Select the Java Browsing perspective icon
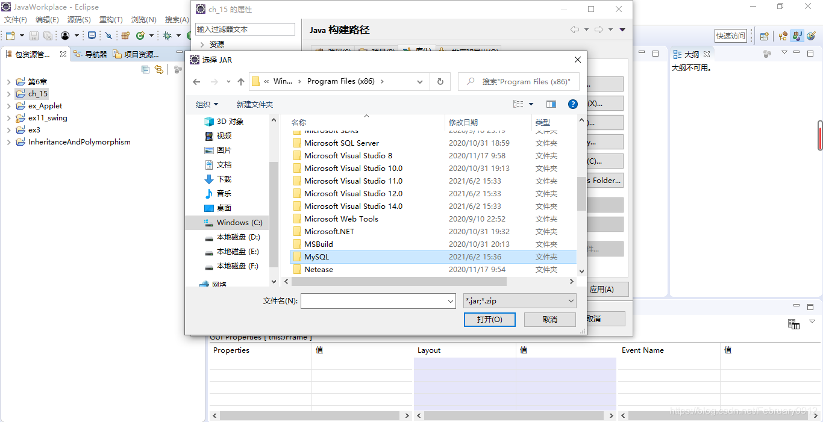The height and width of the screenshot is (422, 823). click(797, 36)
